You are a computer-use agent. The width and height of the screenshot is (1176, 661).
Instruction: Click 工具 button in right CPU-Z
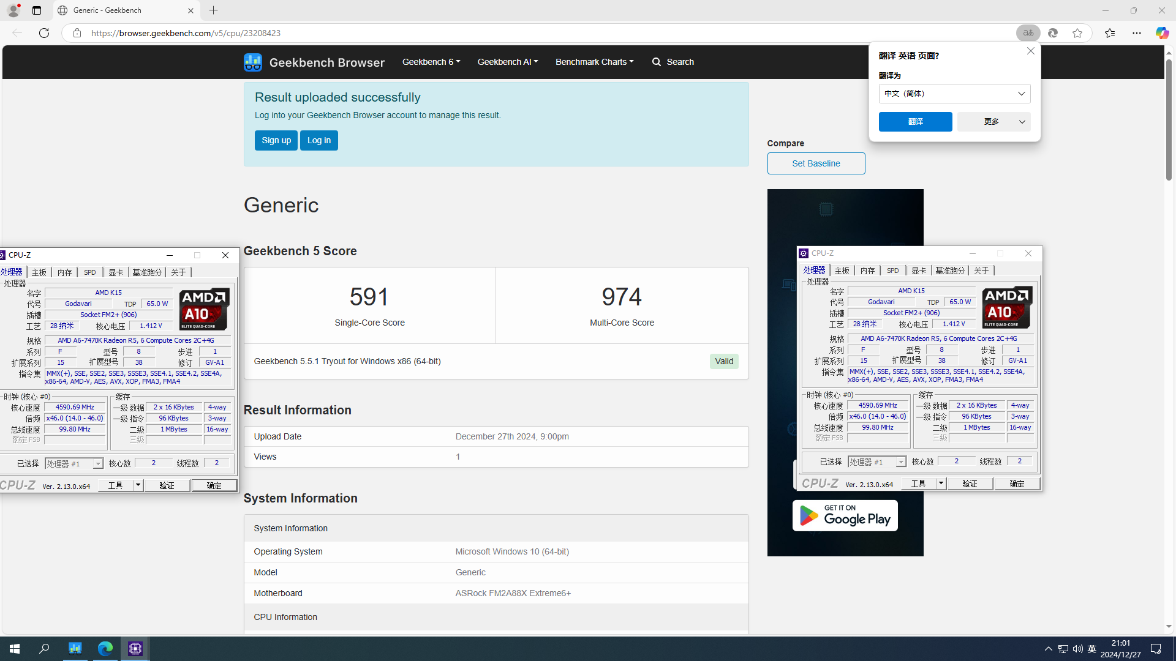tap(919, 484)
